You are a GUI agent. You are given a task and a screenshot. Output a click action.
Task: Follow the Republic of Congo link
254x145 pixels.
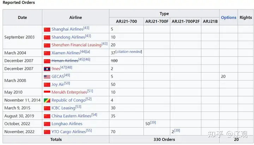tap(68, 100)
